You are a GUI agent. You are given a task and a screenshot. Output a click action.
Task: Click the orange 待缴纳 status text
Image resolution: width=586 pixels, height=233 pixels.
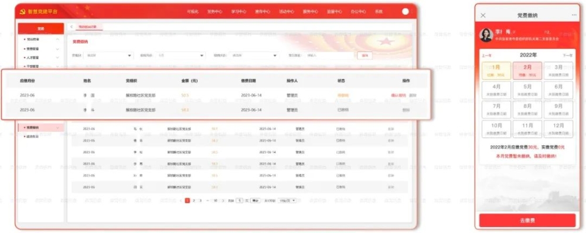point(343,95)
